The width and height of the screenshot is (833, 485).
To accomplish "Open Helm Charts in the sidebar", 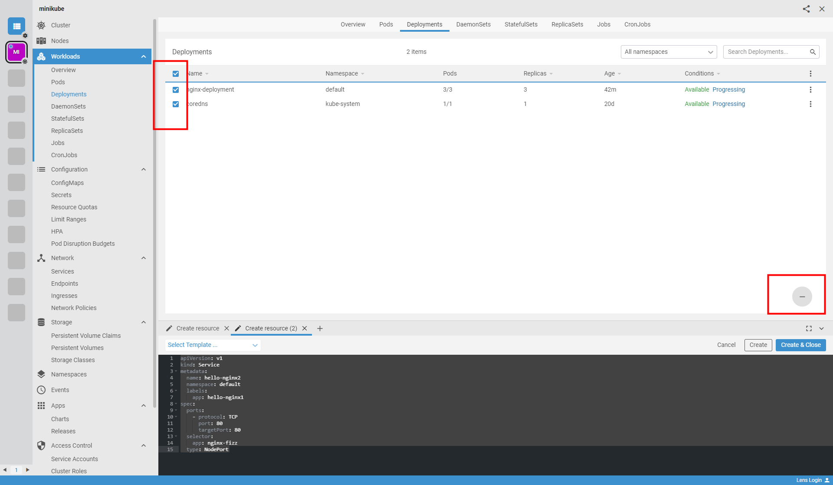I will point(60,419).
